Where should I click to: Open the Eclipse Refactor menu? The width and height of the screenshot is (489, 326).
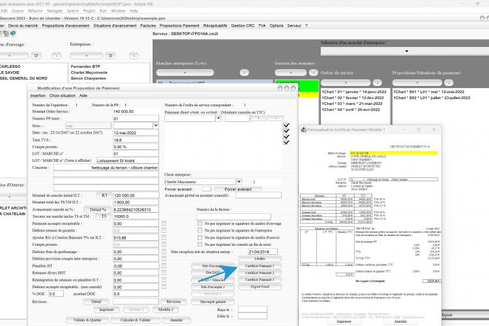[35, 10]
